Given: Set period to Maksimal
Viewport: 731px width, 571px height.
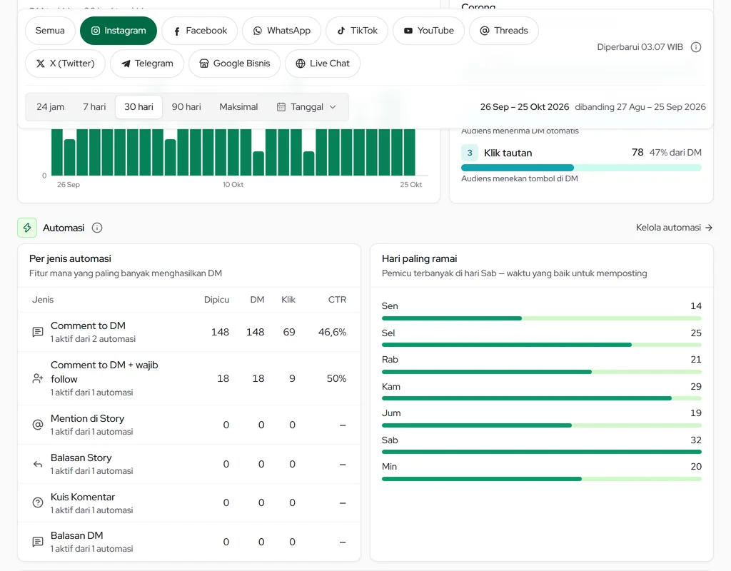Looking at the screenshot, I should coord(238,107).
